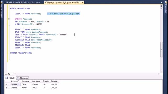Select row header 1 in results
168x94 pixels.
tap(7, 85)
